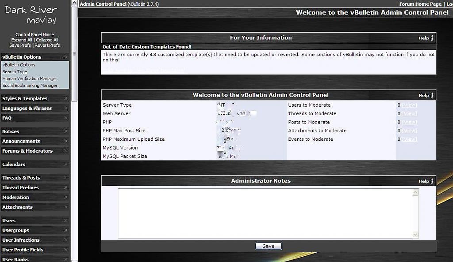This screenshot has width=453, height=262.
Task: Save the administrator notes
Action: point(269,247)
